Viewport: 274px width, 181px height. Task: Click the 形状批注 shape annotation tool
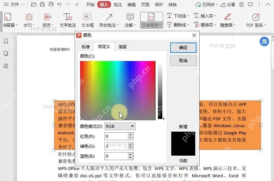tap(109, 20)
